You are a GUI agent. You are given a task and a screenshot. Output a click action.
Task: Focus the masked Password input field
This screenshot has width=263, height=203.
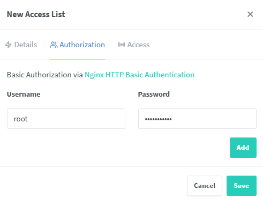point(197,119)
